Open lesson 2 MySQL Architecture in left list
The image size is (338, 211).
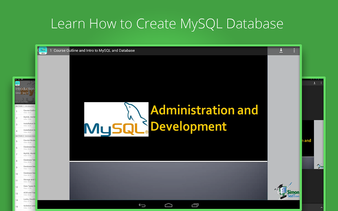25,118
